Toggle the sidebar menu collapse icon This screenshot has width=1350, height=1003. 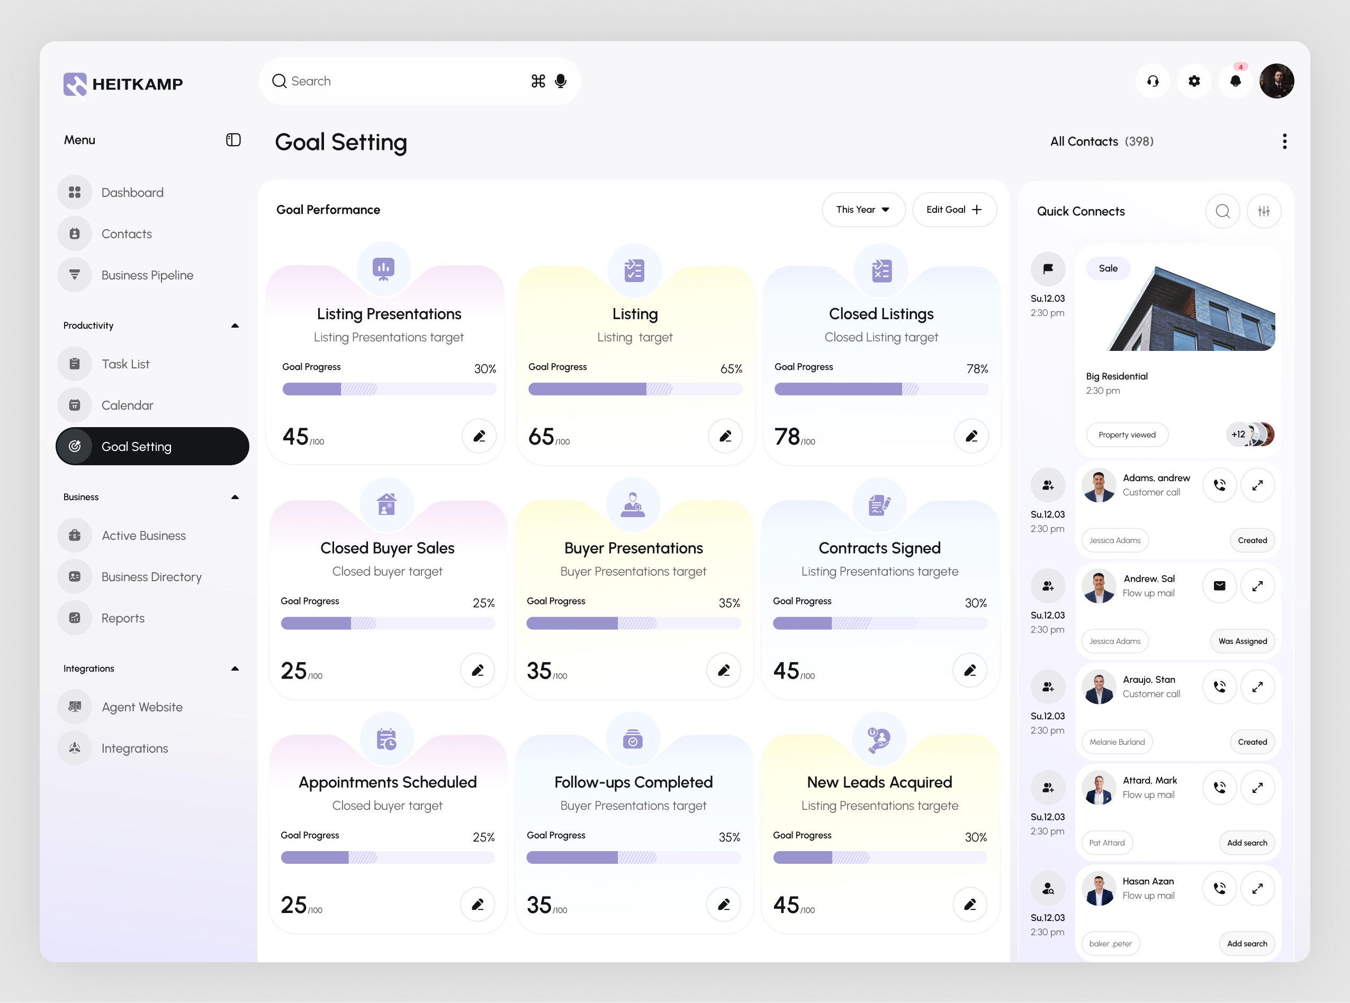[233, 140]
